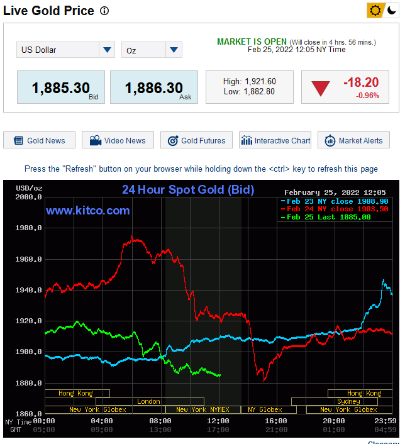Screen dimensions: 405x444
Task: Click the USD/oz axis label
Action: 29,188
